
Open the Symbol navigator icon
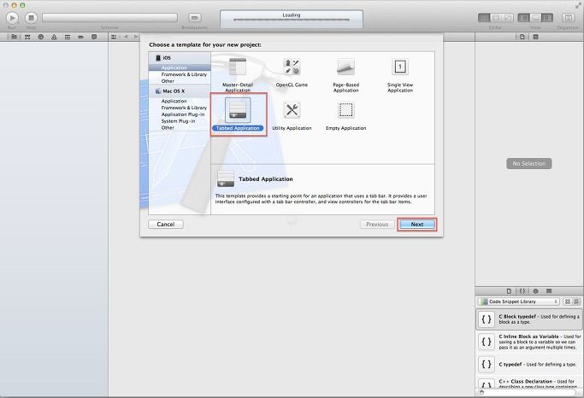(27, 37)
